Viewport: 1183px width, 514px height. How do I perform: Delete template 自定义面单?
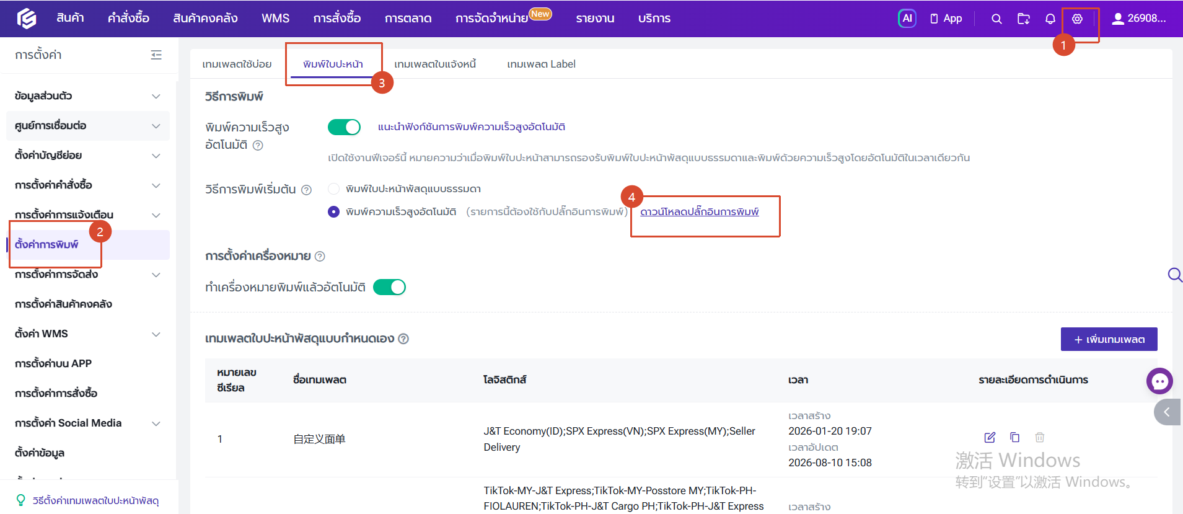pyautogui.click(x=1040, y=438)
